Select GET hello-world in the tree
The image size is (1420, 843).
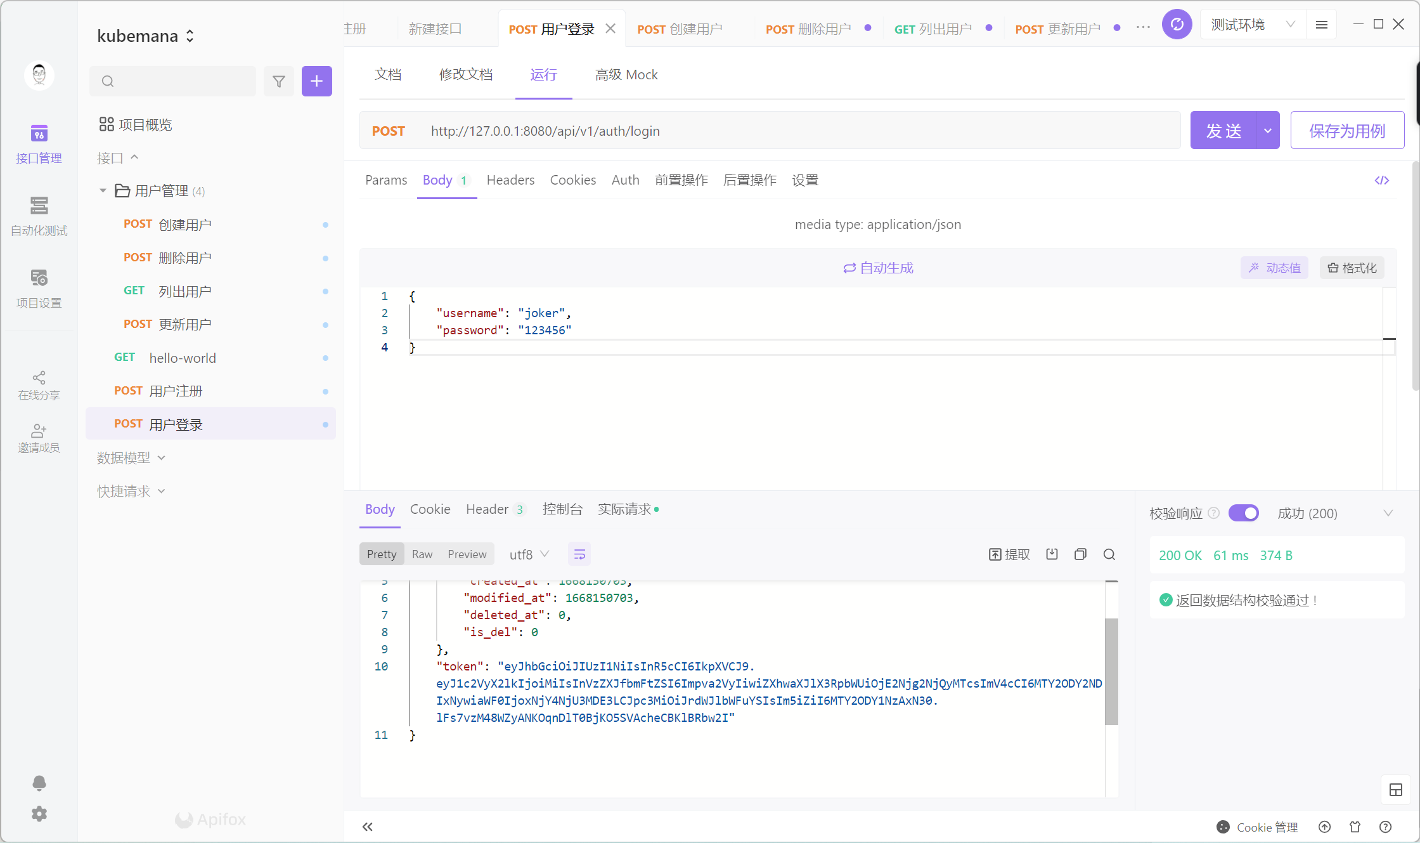210,358
